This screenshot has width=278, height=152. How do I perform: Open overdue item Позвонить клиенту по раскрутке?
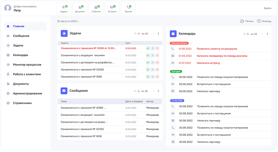click(x=217, y=49)
